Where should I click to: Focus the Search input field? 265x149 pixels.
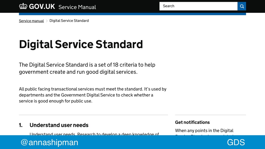point(198,6)
